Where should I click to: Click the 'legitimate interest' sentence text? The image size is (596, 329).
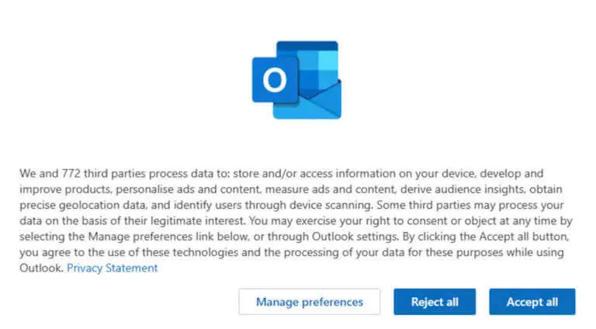pos(197,220)
